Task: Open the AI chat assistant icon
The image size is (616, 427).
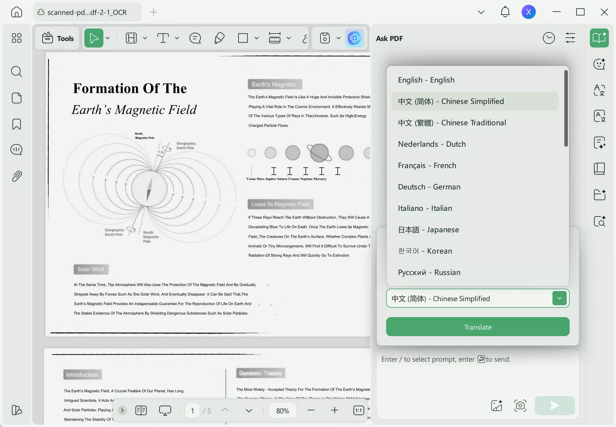Action: point(600,64)
